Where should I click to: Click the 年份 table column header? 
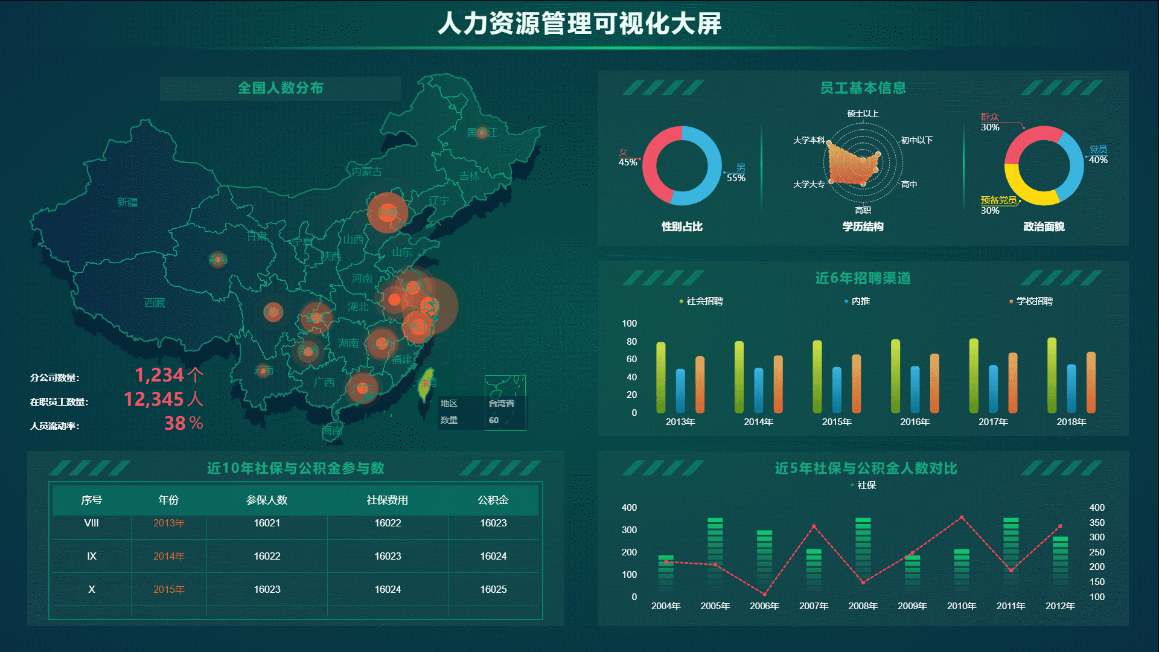tap(168, 500)
